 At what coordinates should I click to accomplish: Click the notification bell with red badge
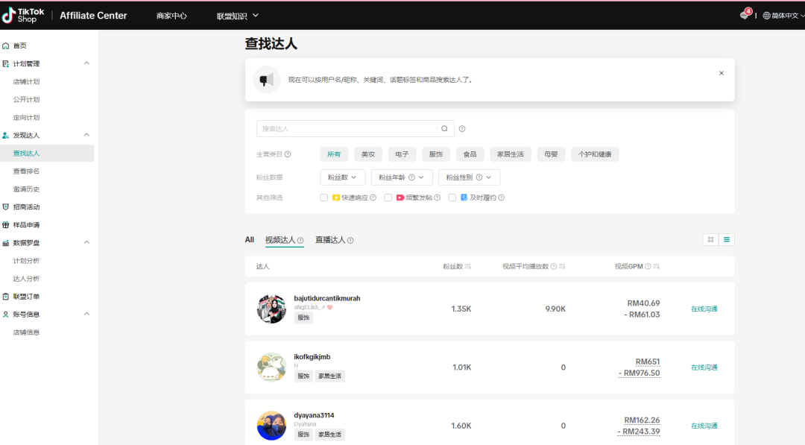click(x=744, y=15)
